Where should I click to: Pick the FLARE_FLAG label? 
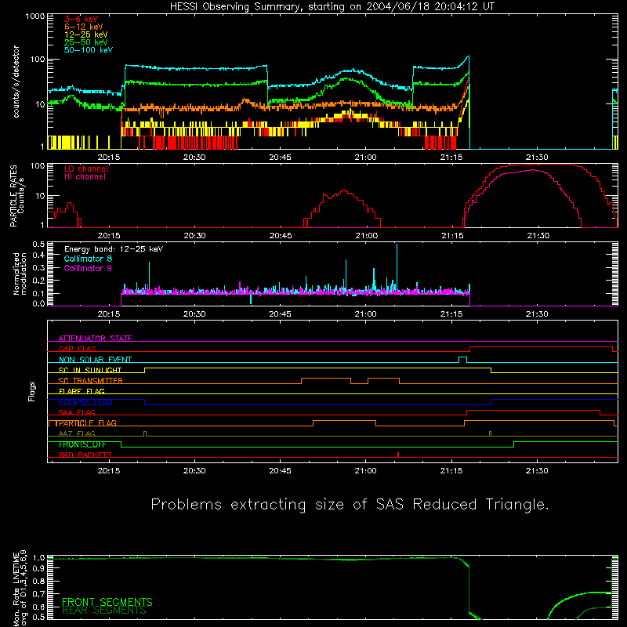[x=82, y=391]
